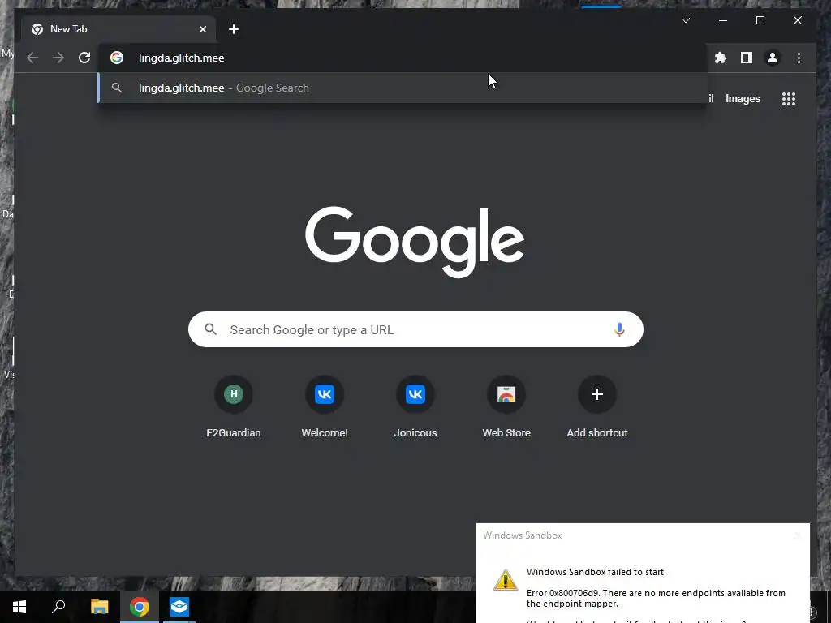Screen dimensions: 831x623
Task: Open the Windows Start menu
Action: coord(19,607)
